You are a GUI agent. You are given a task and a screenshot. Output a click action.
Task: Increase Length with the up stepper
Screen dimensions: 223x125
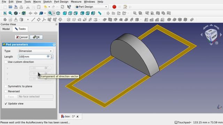click(x=52, y=56)
